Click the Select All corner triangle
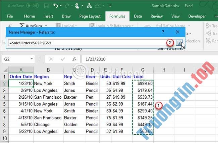 pos(5,70)
